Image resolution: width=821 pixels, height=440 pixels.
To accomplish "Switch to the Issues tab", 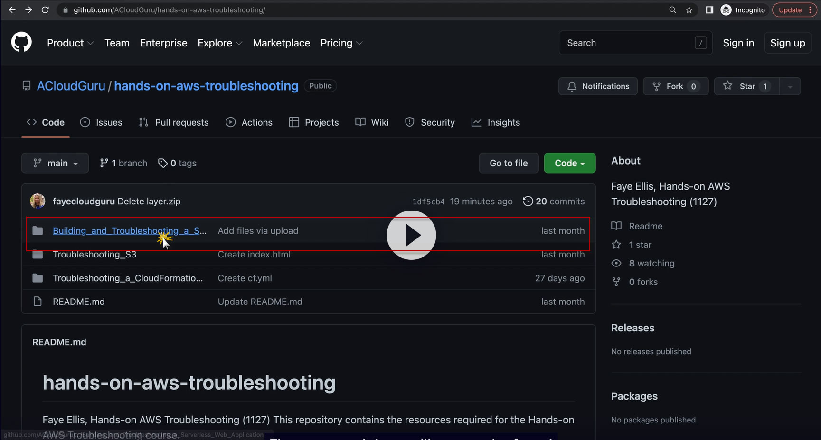I will (x=101, y=122).
